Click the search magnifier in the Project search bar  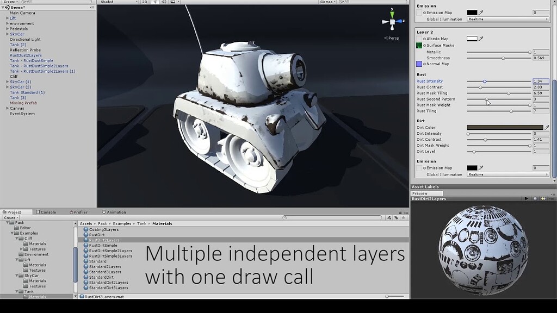click(x=286, y=217)
